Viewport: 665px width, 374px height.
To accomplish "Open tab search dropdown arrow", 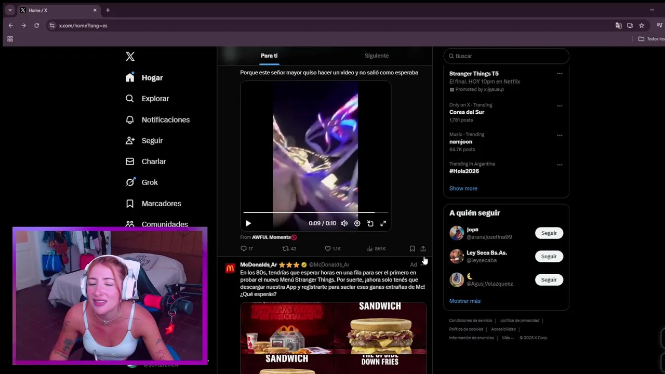I will (10, 10).
